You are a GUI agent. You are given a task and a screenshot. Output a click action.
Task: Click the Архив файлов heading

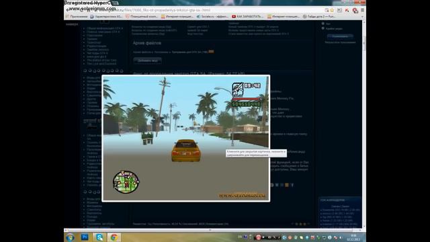coord(147,43)
